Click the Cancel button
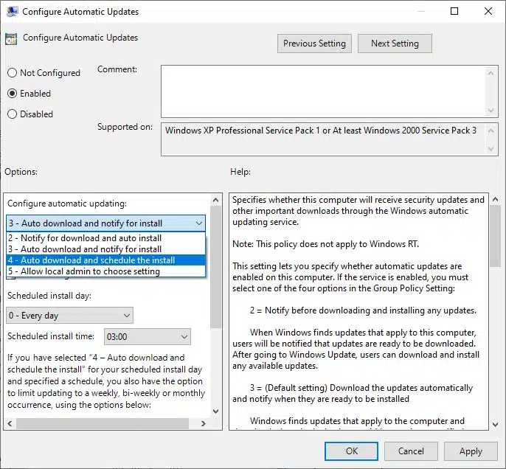This screenshot has width=506, height=469. tap(411, 451)
